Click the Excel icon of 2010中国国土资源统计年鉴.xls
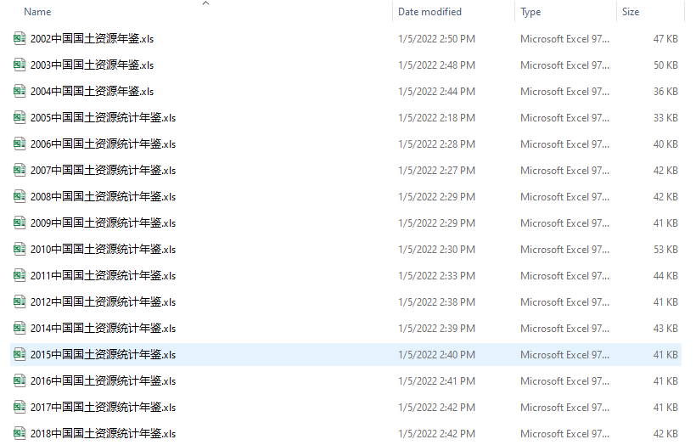The height and width of the screenshot is (445, 696). [19, 249]
